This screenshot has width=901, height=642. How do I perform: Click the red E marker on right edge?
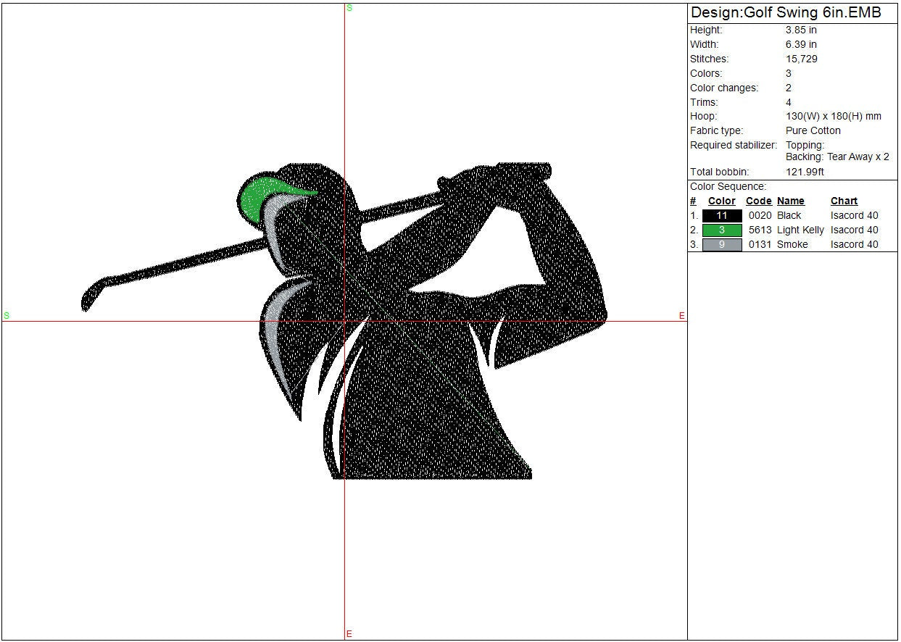[681, 316]
